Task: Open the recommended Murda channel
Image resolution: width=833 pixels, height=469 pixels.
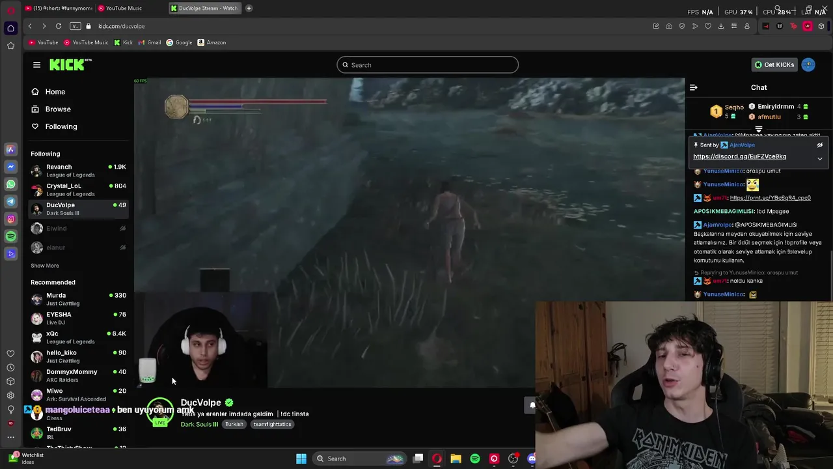Action: [78, 299]
